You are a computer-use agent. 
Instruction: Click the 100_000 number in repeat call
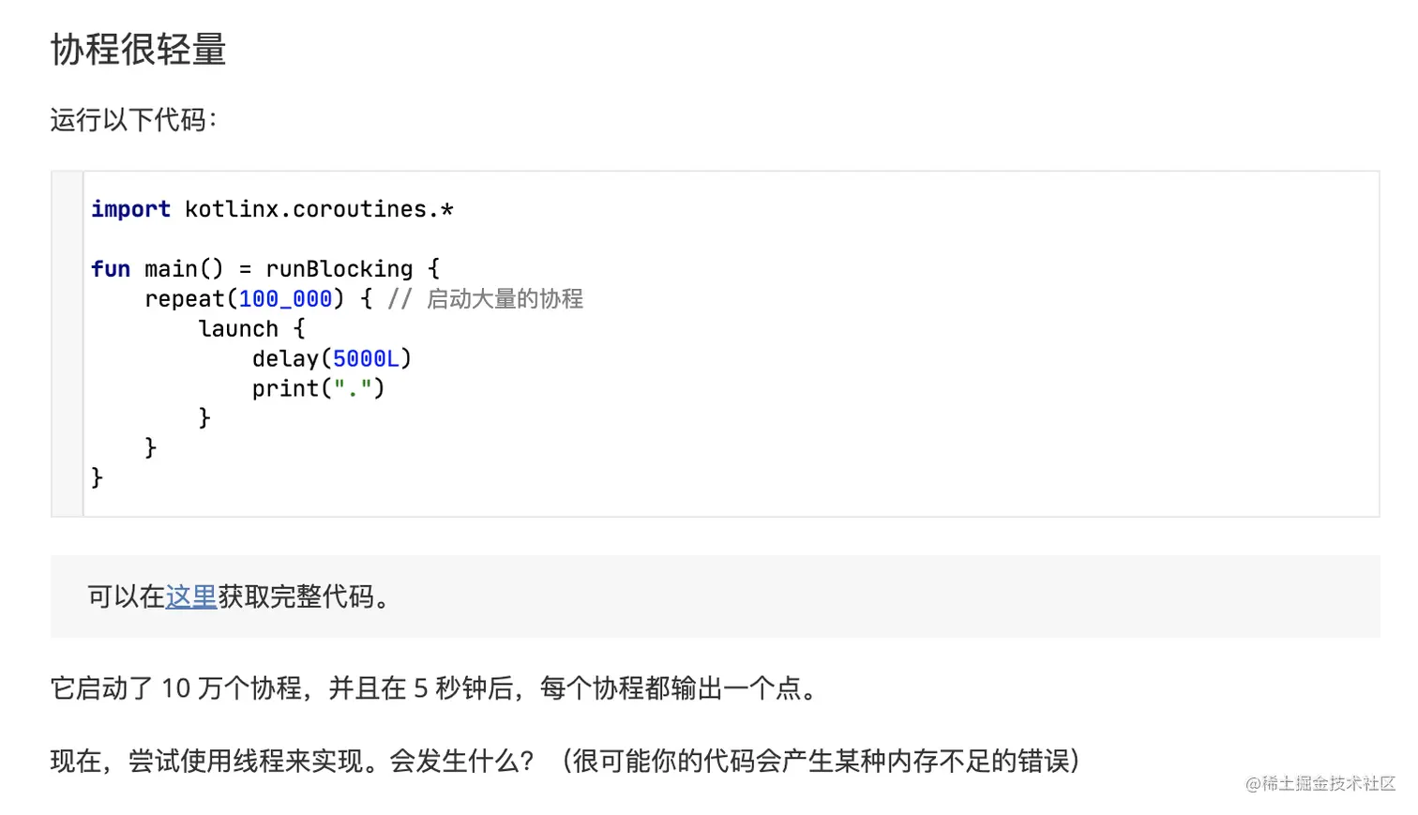pyautogui.click(x=286, y=299)
